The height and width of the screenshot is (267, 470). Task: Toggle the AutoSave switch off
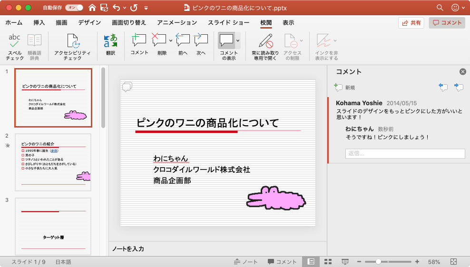[74, 8]
